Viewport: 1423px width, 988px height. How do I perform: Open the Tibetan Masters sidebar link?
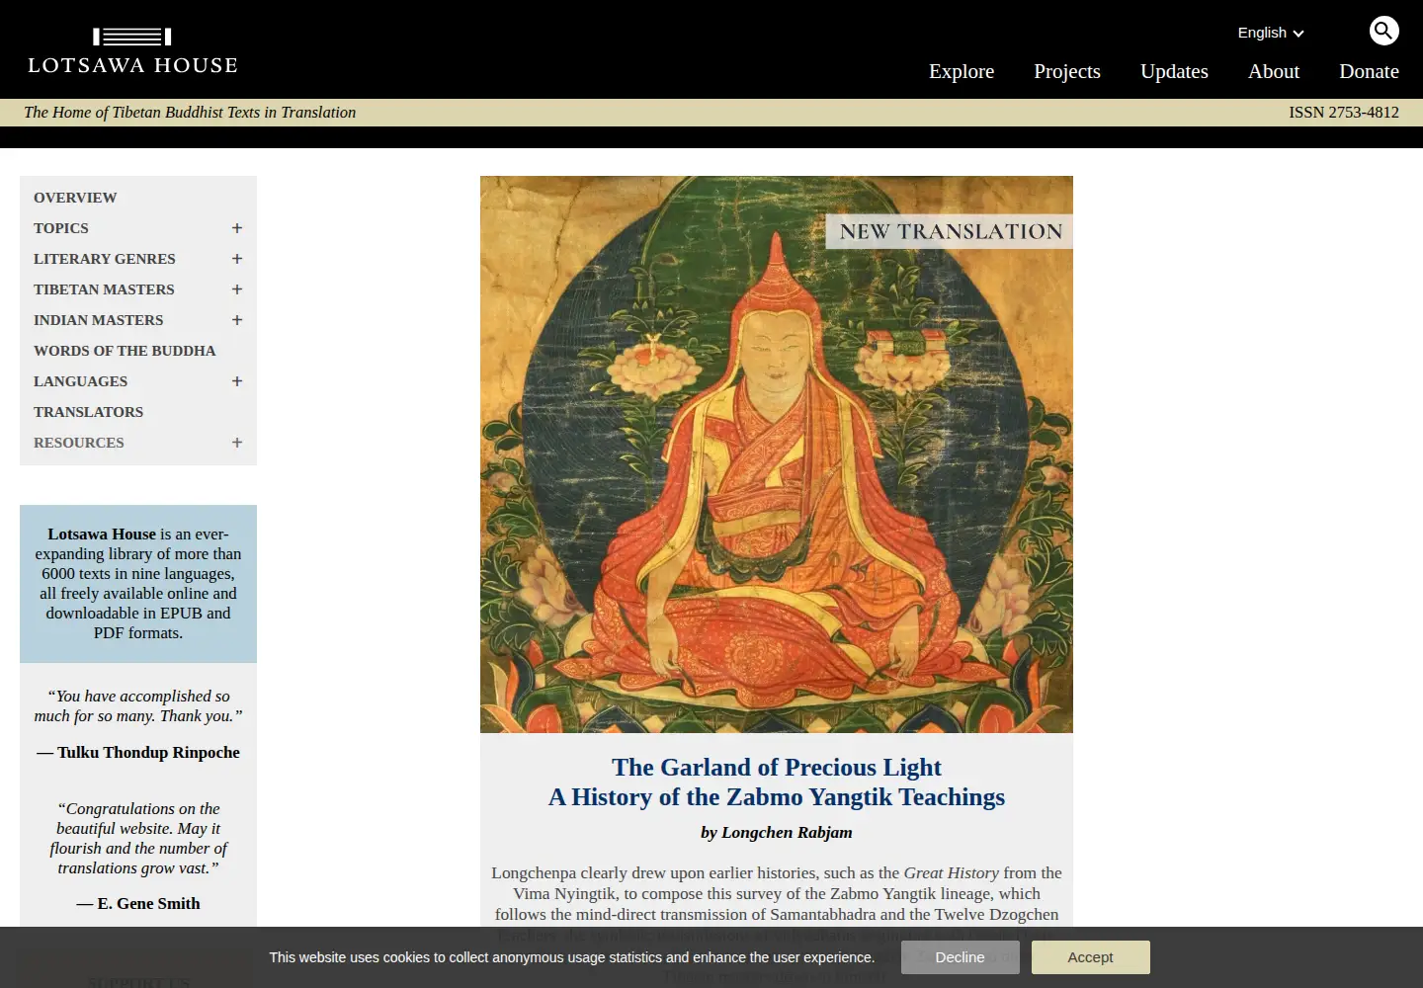coord(104,289)
